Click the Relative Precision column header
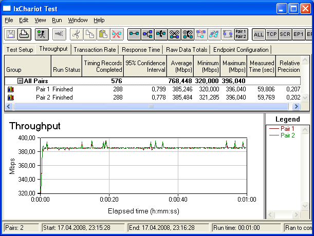 (288, 66)
